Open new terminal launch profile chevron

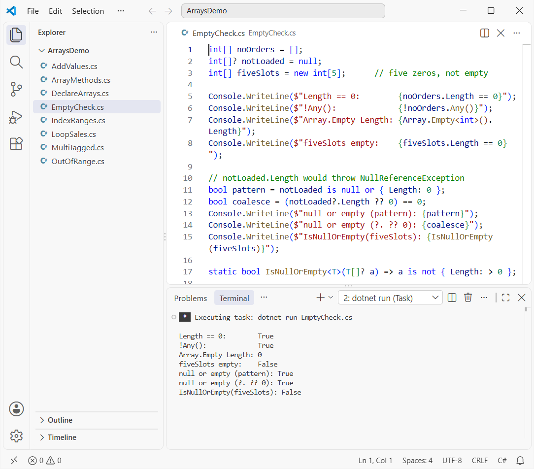(331, 298)
